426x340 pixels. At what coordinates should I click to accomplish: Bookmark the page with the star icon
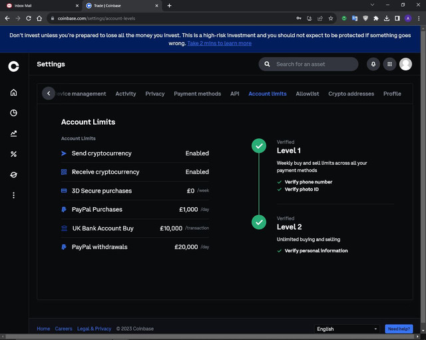pyautogui.click(x=331, y=19)
